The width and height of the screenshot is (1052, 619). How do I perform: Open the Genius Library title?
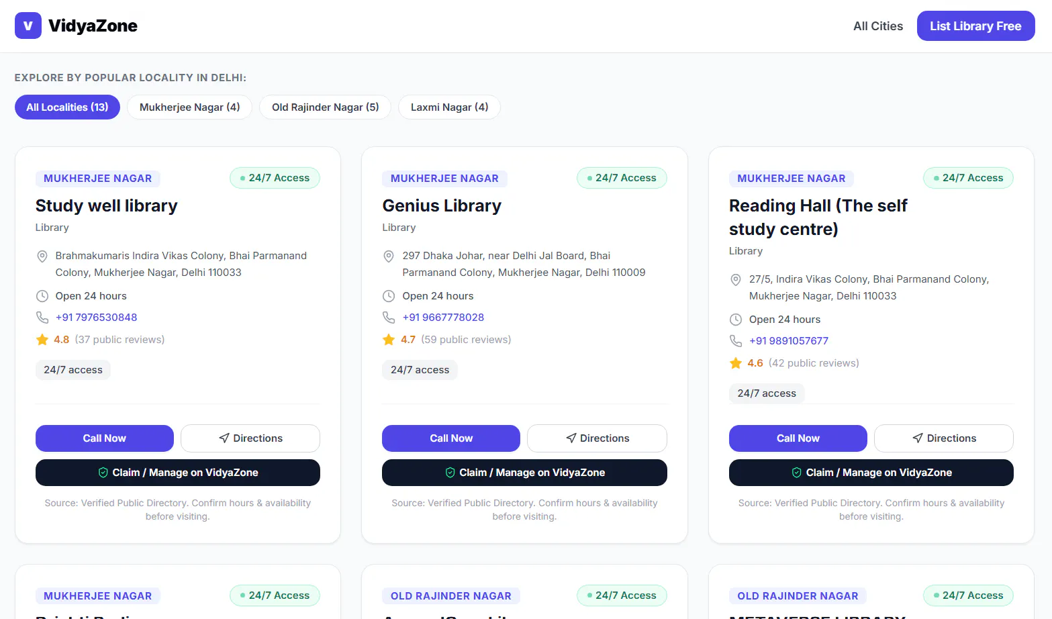tap(442, 205)
